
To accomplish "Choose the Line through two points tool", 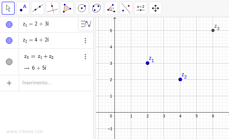I will pos(38,8).
